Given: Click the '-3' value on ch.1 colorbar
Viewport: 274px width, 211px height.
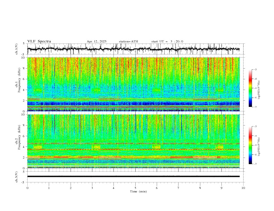Looking at the screenshot, I should point(255,69).
